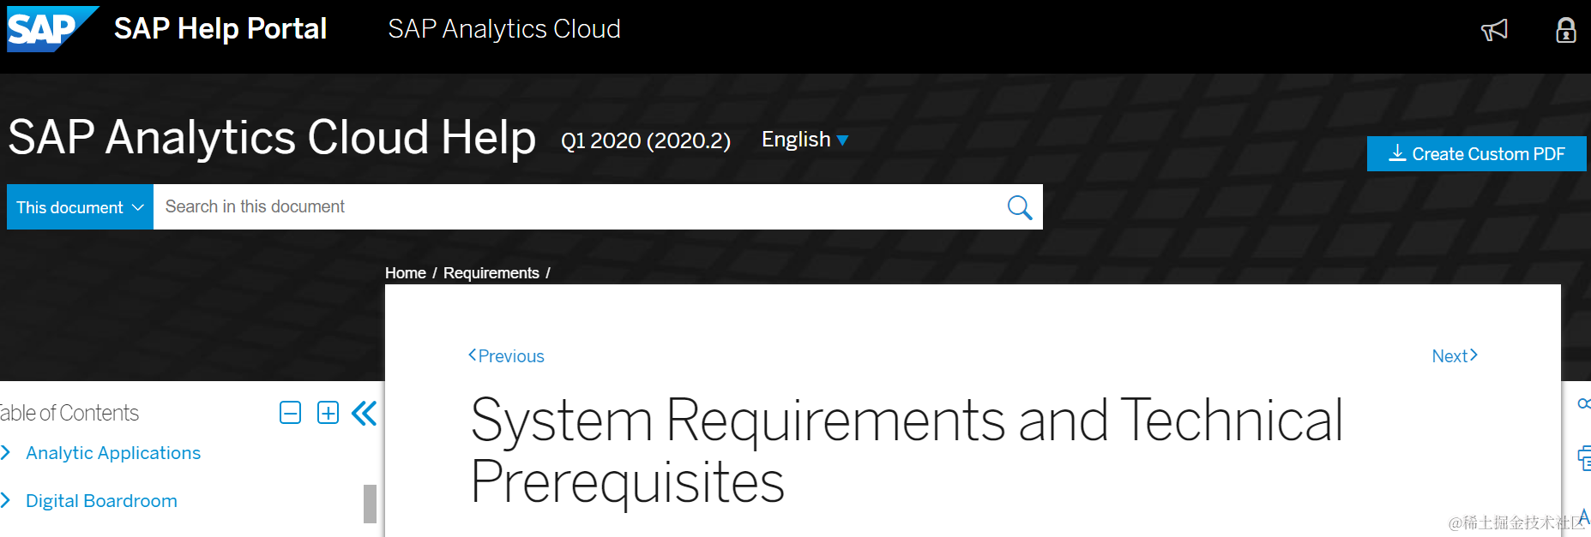Click the user login lock icon
Image resolution: width=1591 pixels, height=537 pixels.
click(1566, 30)
